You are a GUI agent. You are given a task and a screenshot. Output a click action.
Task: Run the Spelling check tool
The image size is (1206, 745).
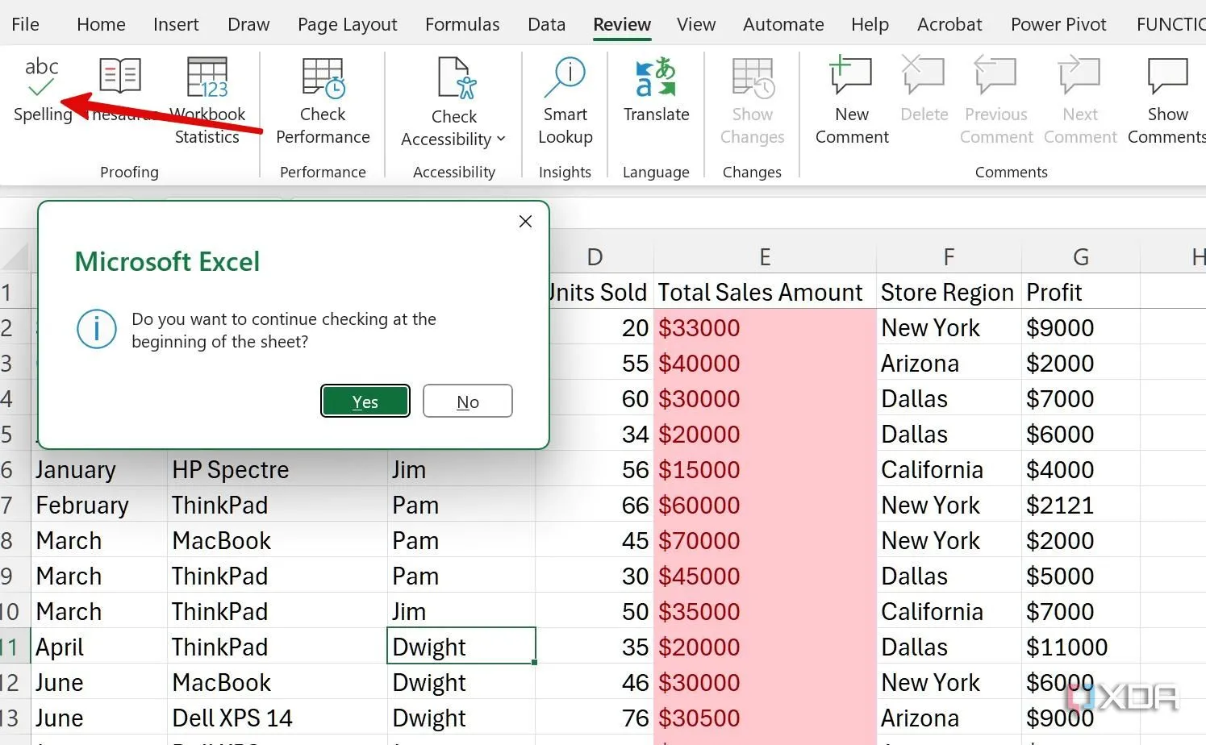tap(42, 89)
